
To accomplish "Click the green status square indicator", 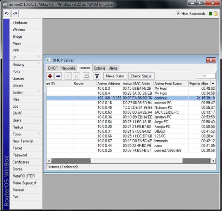I will (210, 14).
